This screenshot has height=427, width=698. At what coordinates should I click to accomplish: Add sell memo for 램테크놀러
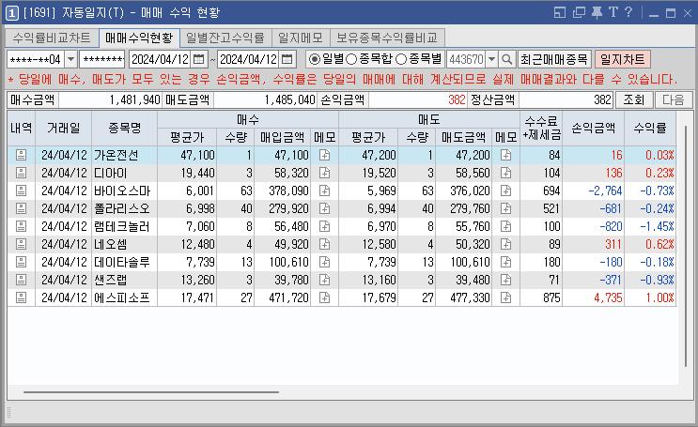point(505,226)
